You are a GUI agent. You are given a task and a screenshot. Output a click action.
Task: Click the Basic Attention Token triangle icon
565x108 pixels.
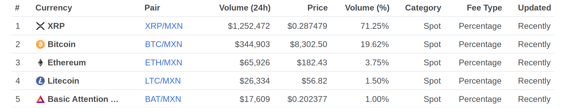(x=40, y=99)
